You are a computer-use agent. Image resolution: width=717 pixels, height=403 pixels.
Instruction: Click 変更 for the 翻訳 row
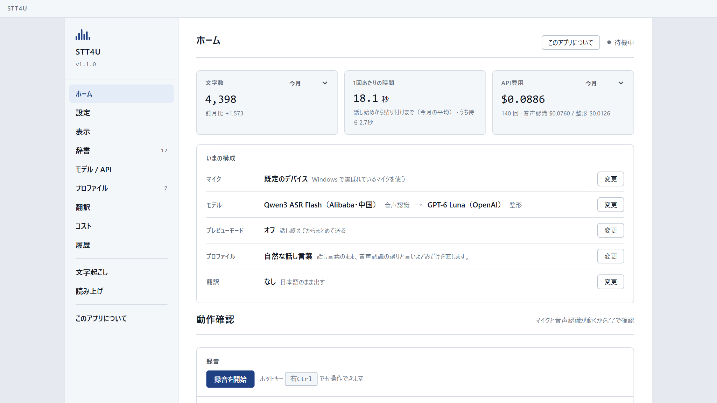(x=610, y=282)
